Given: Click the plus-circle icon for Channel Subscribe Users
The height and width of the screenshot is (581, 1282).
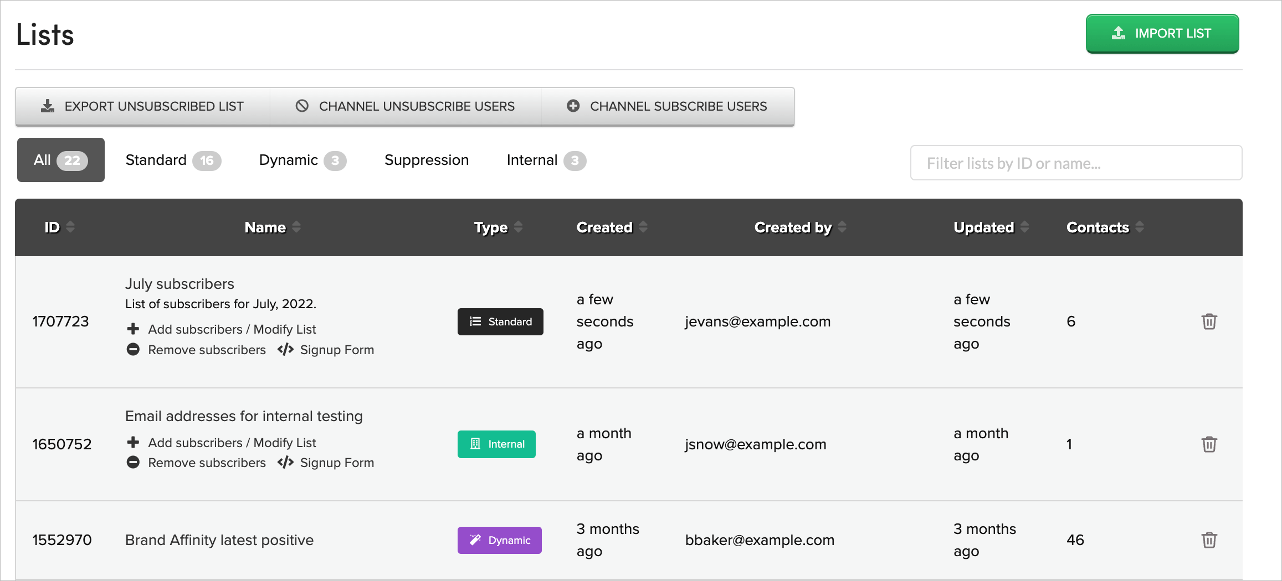Looking at the screenshot, I should [x=573, y=106].
